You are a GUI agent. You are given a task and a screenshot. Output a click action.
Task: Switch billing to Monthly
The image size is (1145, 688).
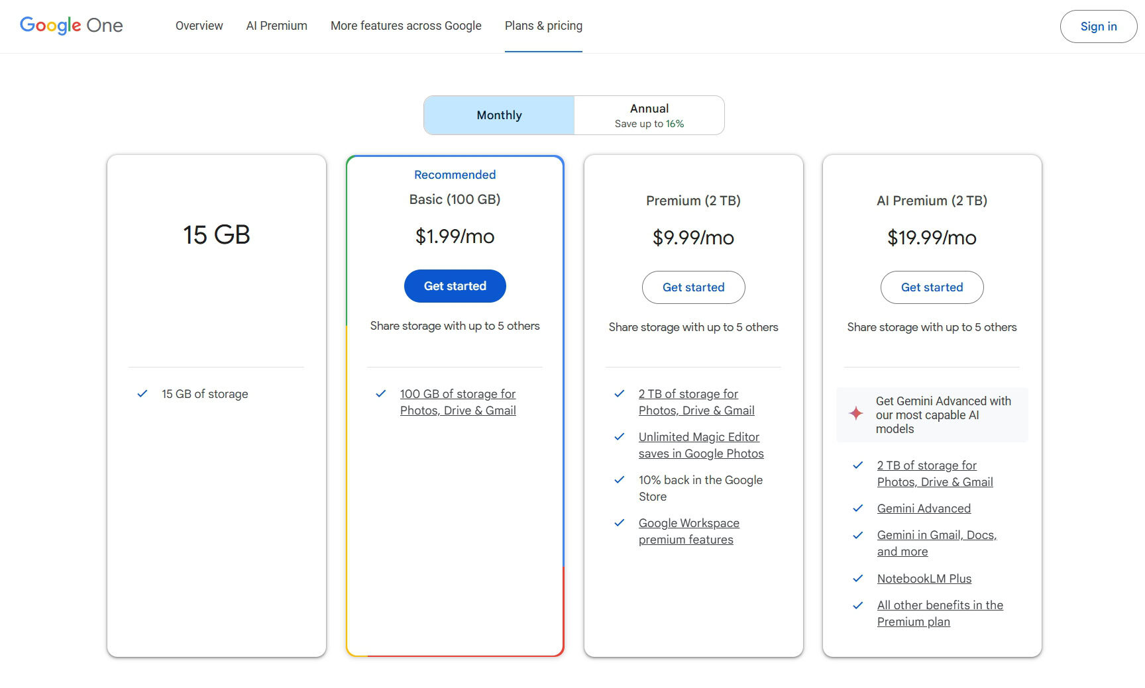(499, 115)
